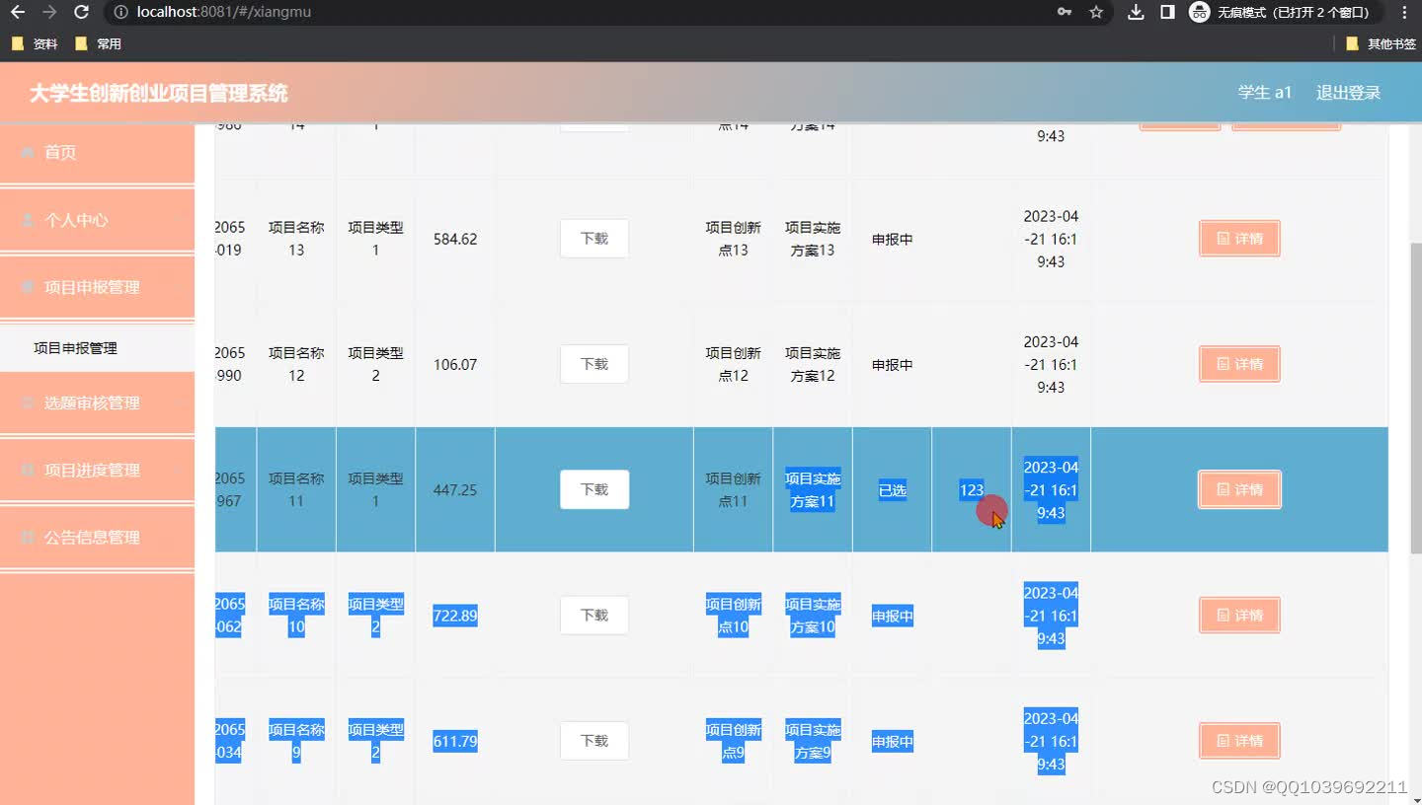
Task: Open the 详情 button on 项目名称9 row
Action: (1239, 740)
